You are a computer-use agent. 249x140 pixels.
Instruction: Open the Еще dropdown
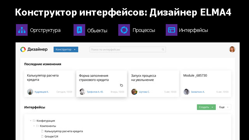coord(224,107)
